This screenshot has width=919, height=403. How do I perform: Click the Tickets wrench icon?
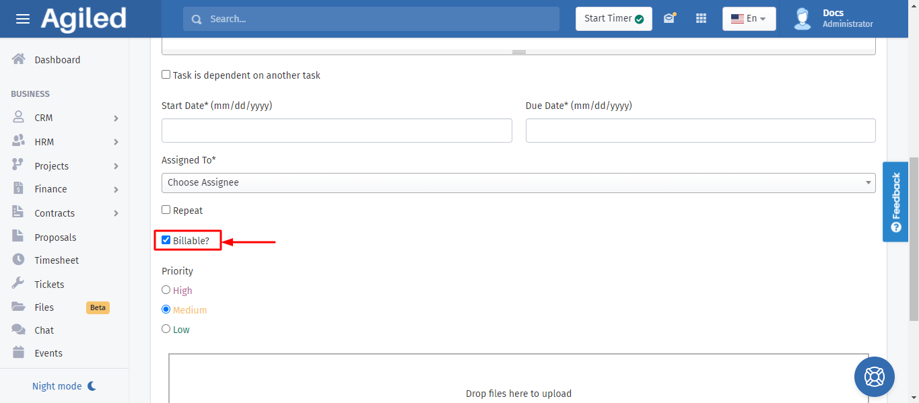coord(19,284)
